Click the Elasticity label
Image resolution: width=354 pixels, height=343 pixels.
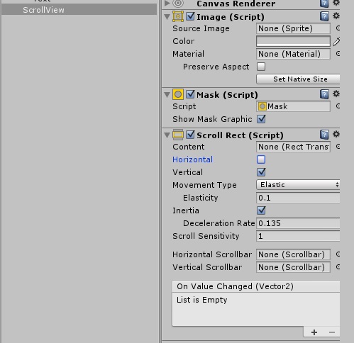click(x=200, y=198)
